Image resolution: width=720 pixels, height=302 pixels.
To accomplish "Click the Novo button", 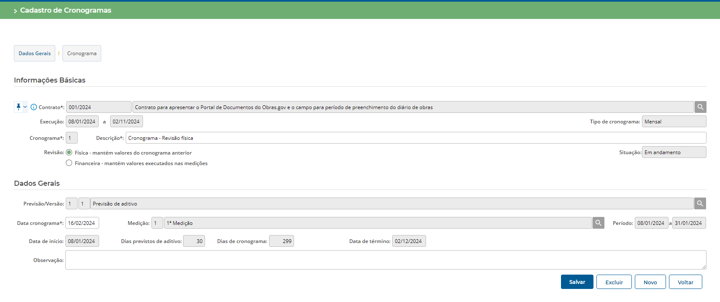I will click(x=650, y=282).
